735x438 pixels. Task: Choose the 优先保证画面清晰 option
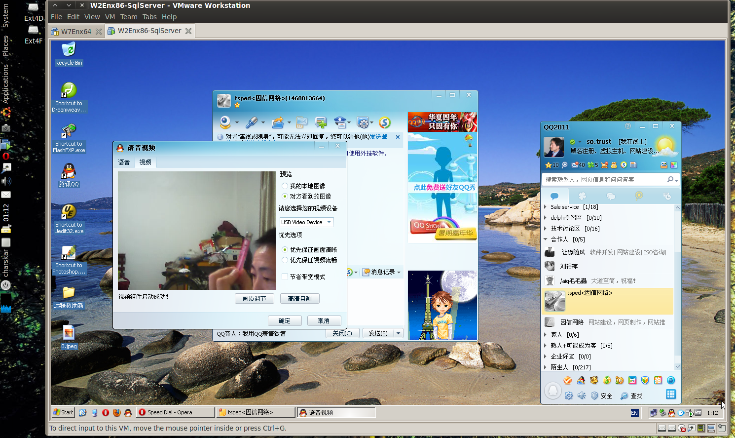[285, 249]
